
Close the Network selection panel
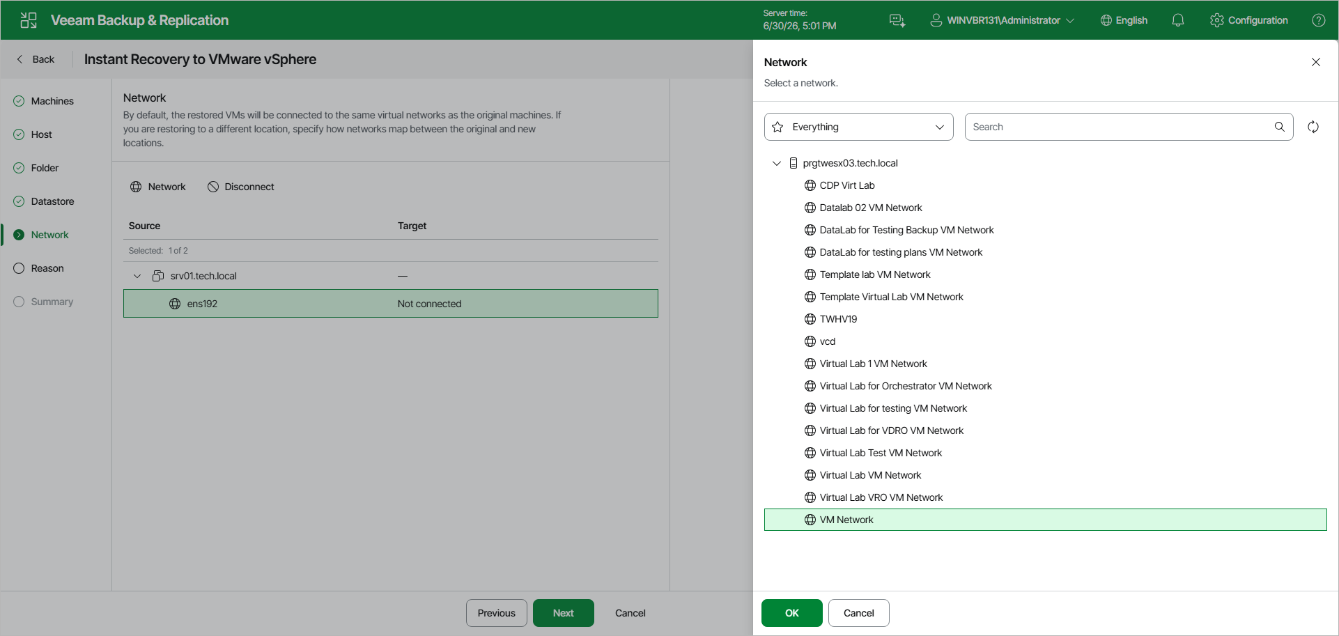1316,62
